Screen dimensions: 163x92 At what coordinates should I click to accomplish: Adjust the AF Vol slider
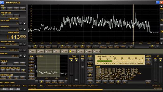pos(160,66)
